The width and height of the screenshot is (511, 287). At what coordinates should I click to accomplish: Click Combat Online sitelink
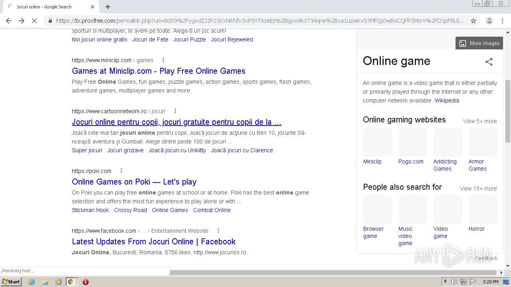coord(212,210)
